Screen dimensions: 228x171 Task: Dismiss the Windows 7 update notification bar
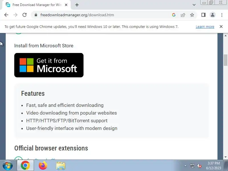pyautogui.click(x=221, y=27)
